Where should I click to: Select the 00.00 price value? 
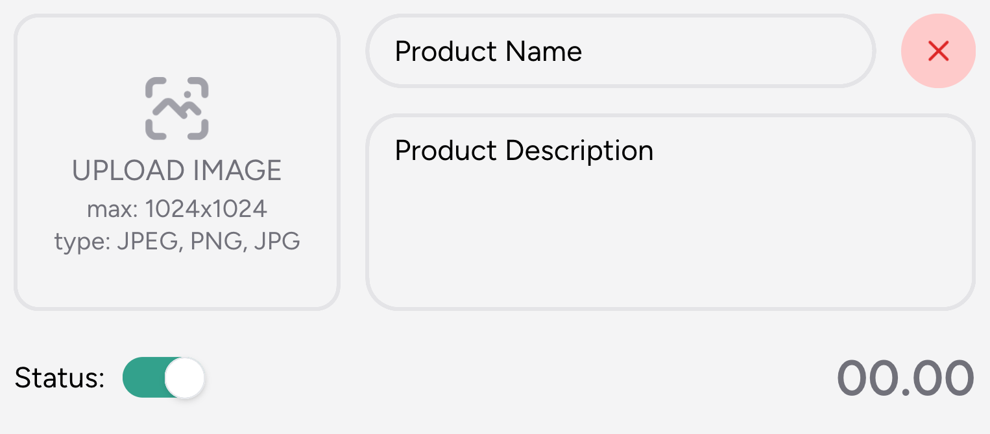point(906,378)
